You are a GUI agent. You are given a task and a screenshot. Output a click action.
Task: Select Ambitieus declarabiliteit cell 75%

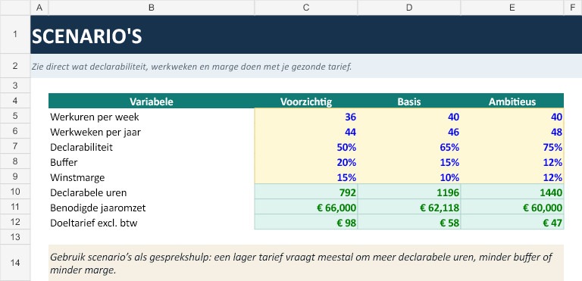point(512,147)
